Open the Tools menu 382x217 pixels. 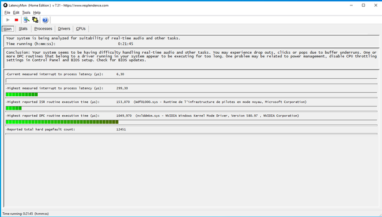tap(26, 13)
